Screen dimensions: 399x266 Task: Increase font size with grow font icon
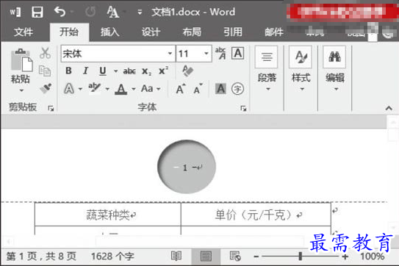coord(181,89)
